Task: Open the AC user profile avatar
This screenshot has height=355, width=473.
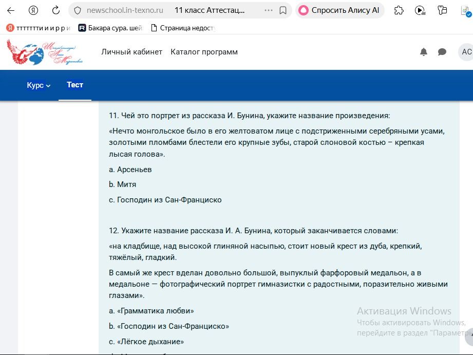Action: (x=466, y=52)
